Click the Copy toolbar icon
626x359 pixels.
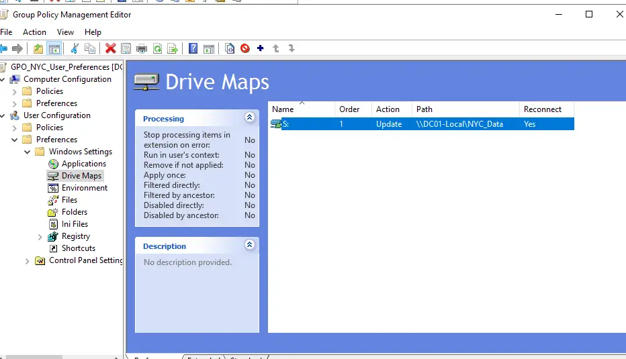point(90,49)
